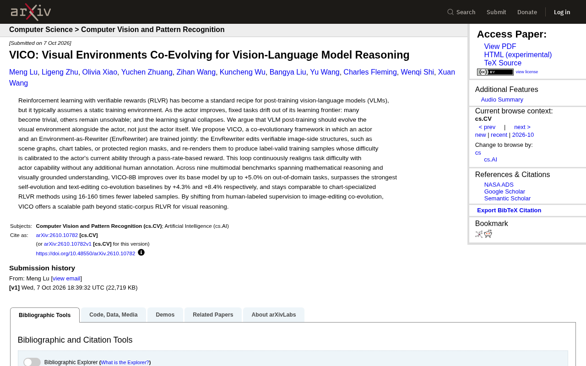Click the Creative Commons BY license badge
586x366 pixels.
pos(495,72)
